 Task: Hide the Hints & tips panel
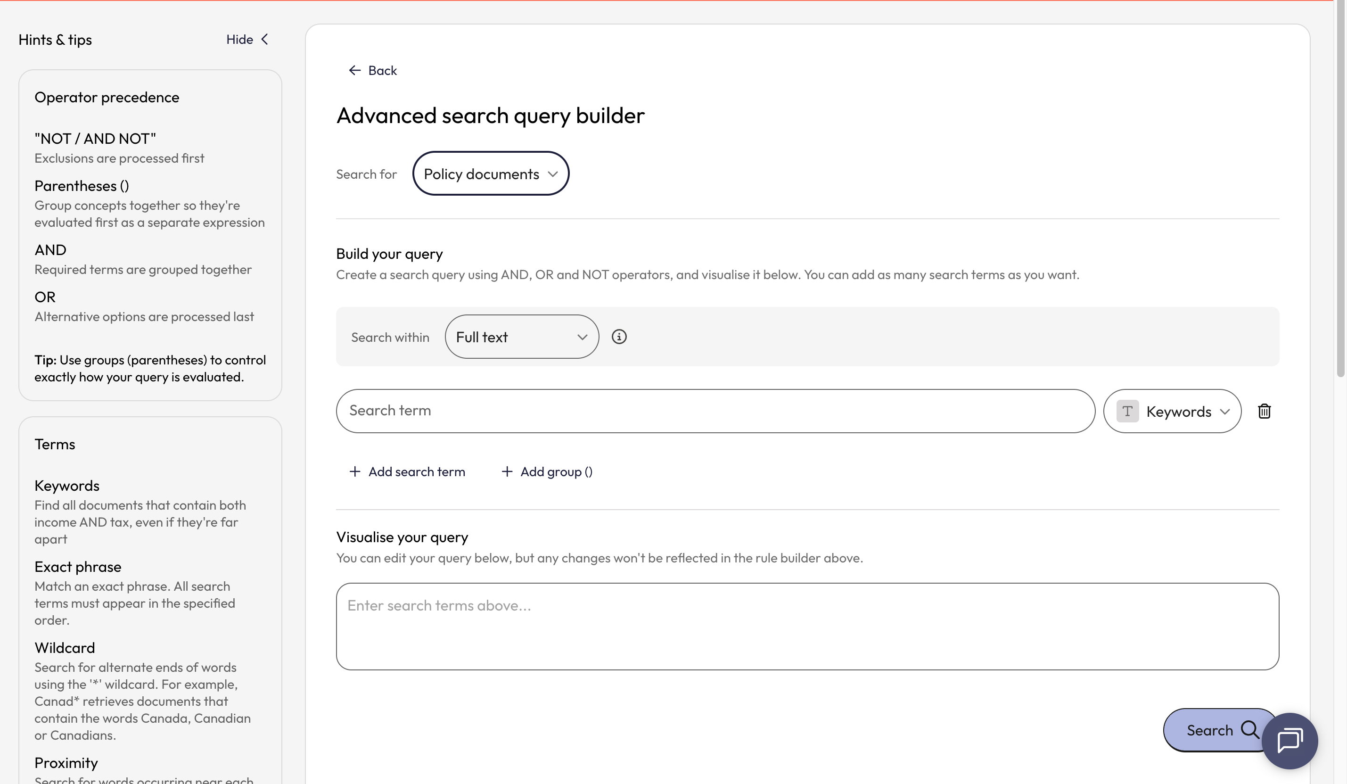[x=247, y=39]
